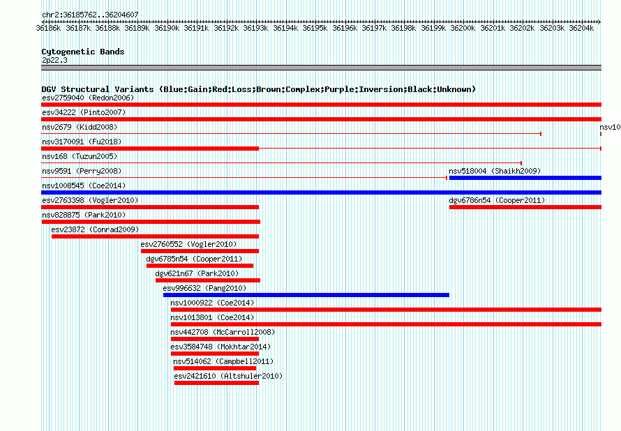Open the nsv2679 (Kidd2008) label
This screenshot has height=431, width=621.
80,127
